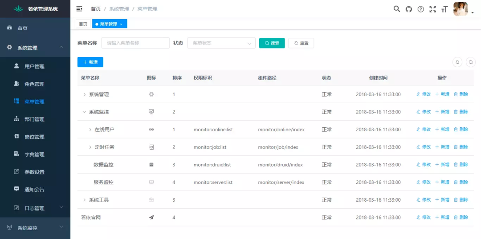The width and height of the screenshot is (481, 239).
Task: Toggle search bar round magnifier icon
Action: click(471, 62)
